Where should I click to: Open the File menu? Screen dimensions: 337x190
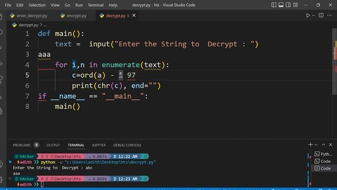[x=8, y=5]
